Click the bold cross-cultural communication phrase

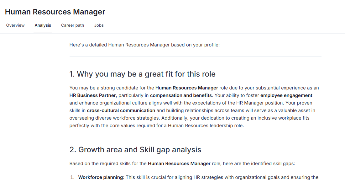click(121, 110)
